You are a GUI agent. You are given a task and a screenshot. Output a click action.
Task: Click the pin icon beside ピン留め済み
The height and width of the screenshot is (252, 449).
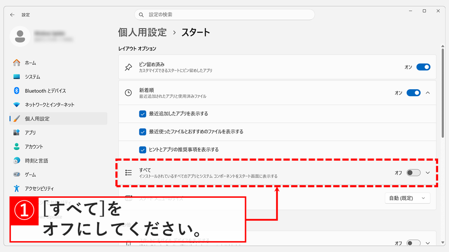click(128, 67)
